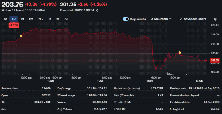Image resolution: width=222 pixels, height=114 pixels.
Task: Select the 5D time range tab
Action: coord(14,19)
